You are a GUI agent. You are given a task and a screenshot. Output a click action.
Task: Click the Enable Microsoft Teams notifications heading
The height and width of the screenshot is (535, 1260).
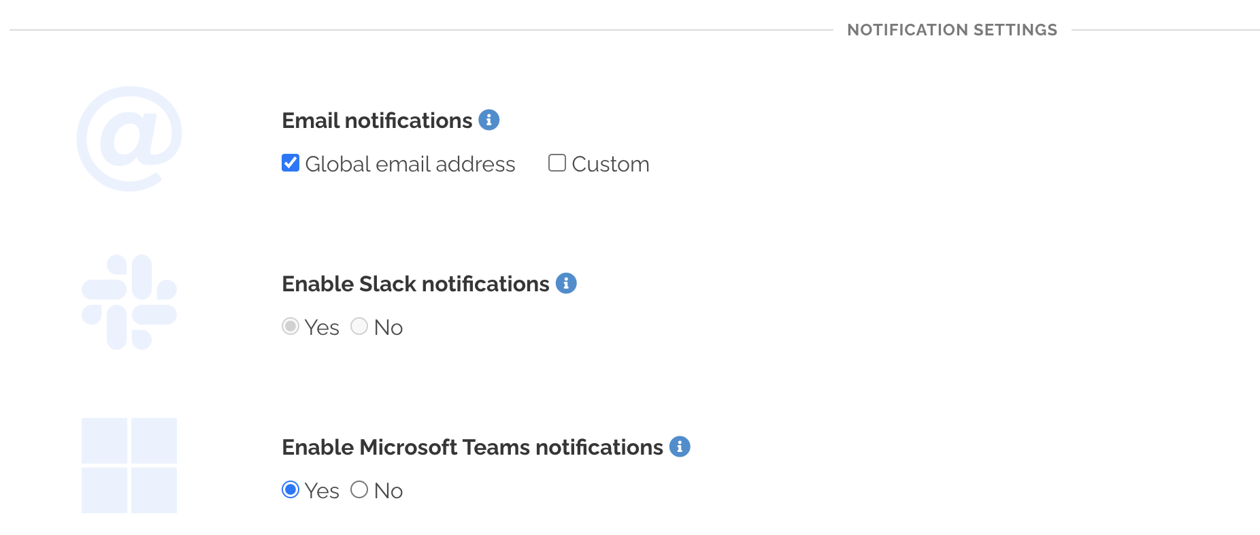pyautogui.click(x=472, y=447)
